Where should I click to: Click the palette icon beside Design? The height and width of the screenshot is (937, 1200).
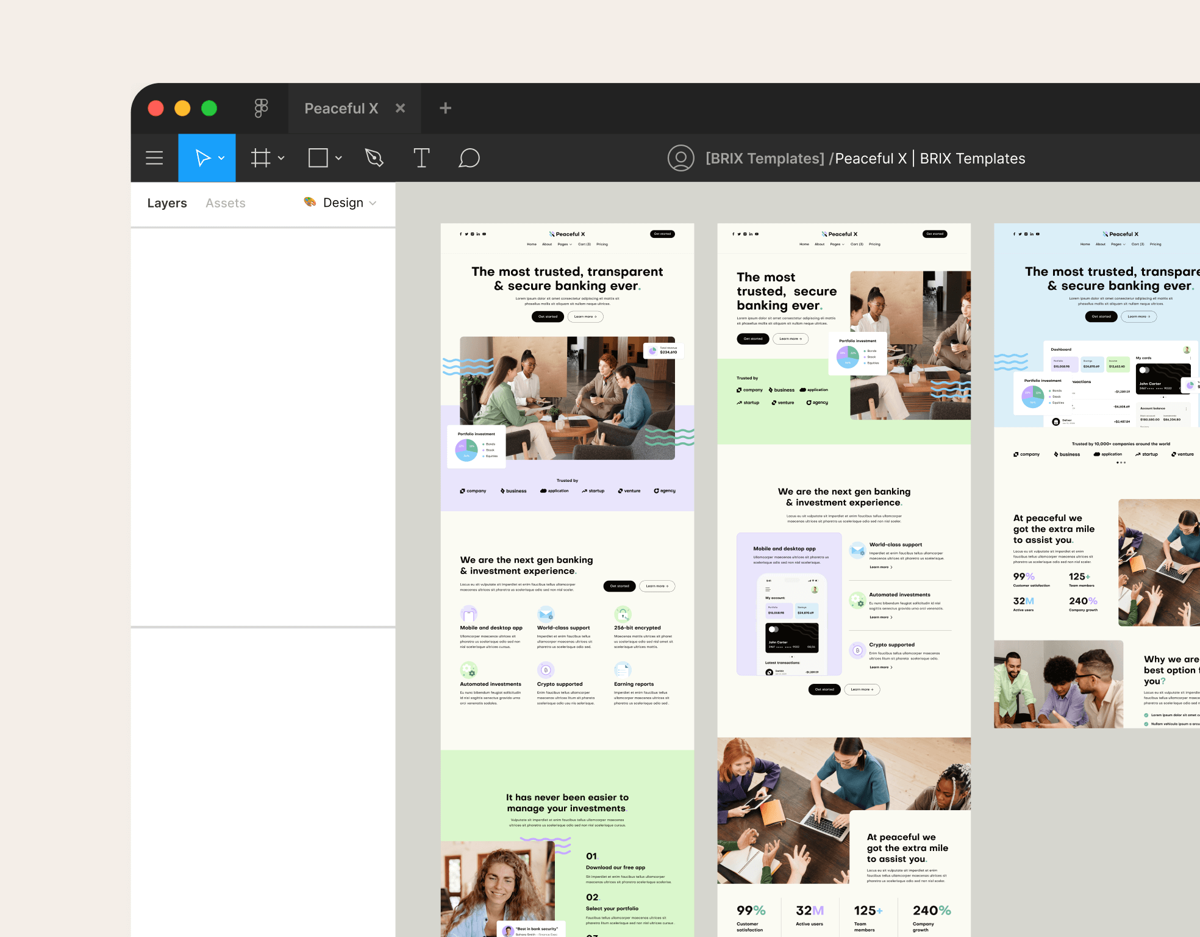click(309, 203)
